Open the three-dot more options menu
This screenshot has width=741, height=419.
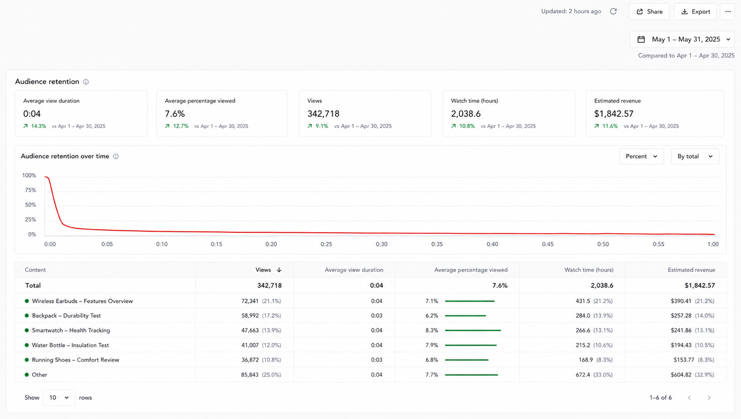pyautogui.click(x=728, y=12)
